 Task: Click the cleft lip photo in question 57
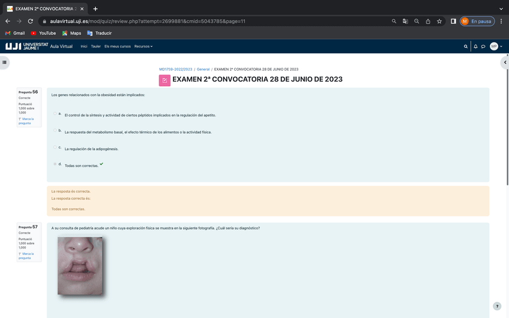tap(80, 266)
